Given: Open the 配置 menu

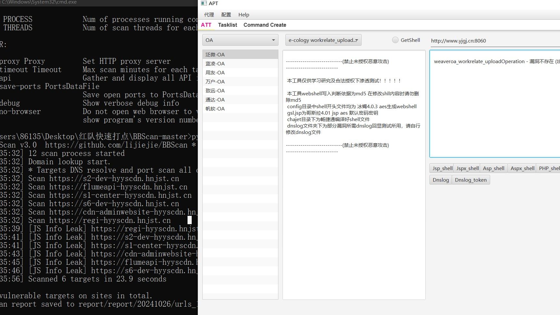Looking at the screenshot, I should pos(226,14).
